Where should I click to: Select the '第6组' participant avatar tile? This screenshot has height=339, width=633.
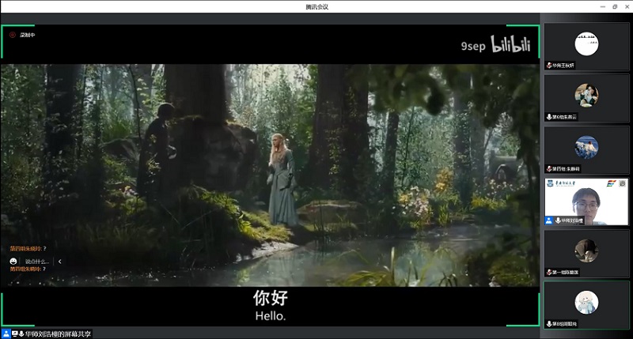pos(586,98)
